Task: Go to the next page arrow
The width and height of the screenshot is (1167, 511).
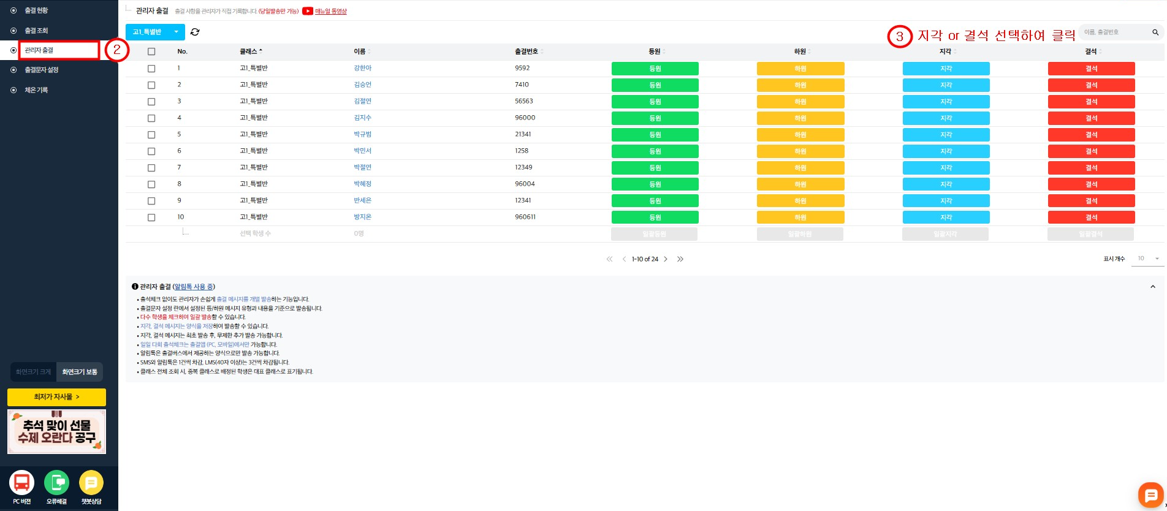Action: pyautogui.click(x=666, y=259)
